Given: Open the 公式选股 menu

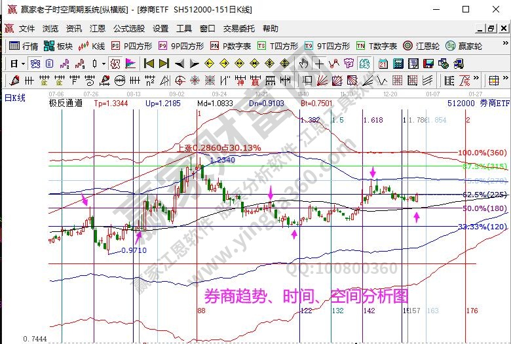Looking at the screenshot, I should pos(129,29).
